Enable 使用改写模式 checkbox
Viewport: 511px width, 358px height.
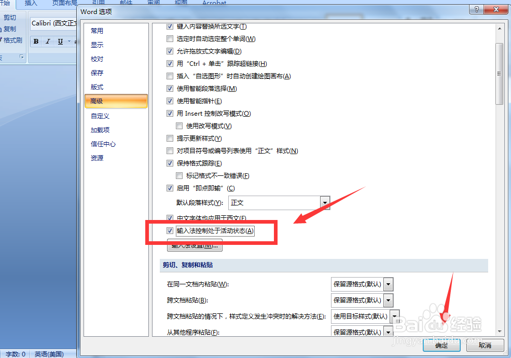tap(179, 126)
